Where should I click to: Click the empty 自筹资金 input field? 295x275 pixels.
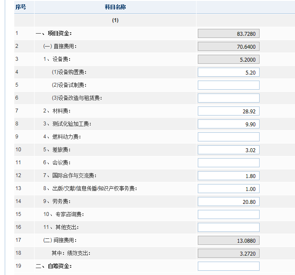[x=228, y=266]
